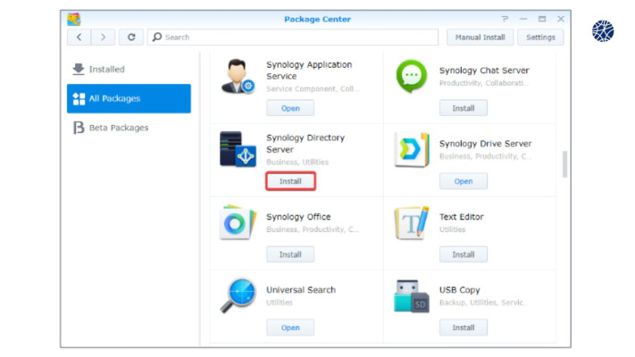
Task: Switch to Beta Packages in sidebar
Action: [x=129, y=128]
